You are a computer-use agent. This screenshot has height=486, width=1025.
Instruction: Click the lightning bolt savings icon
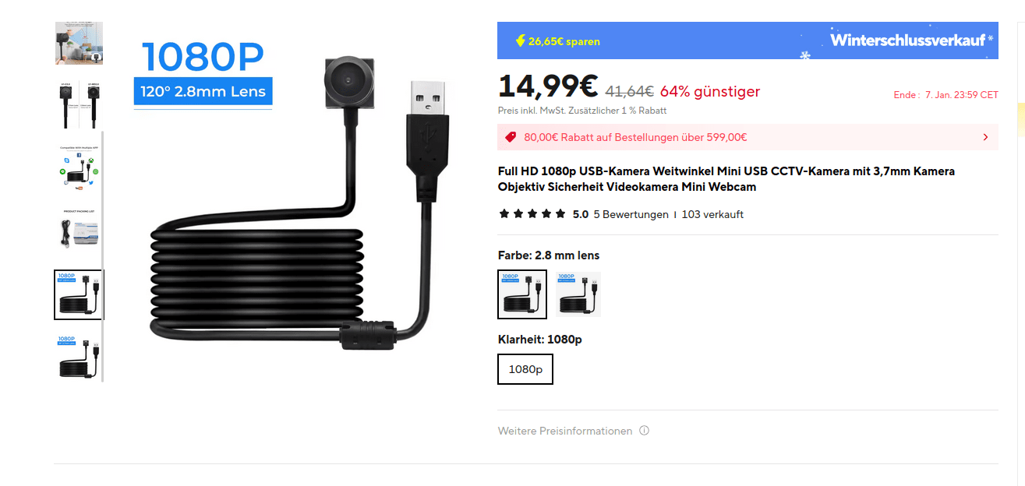pos(520,41)
